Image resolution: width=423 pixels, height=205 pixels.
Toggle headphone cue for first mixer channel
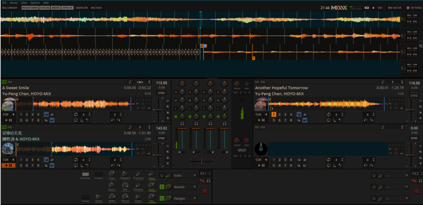pyautogui.click(x=182, y=124)
